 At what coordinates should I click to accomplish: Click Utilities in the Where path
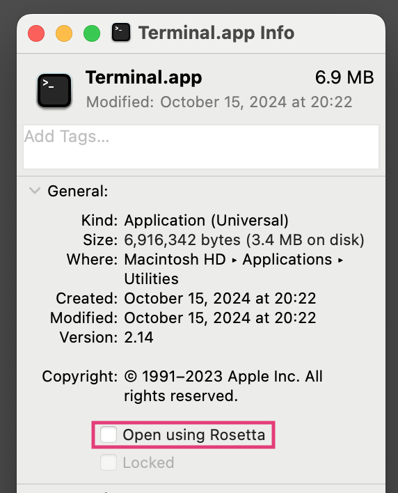[x=152, y=279]
